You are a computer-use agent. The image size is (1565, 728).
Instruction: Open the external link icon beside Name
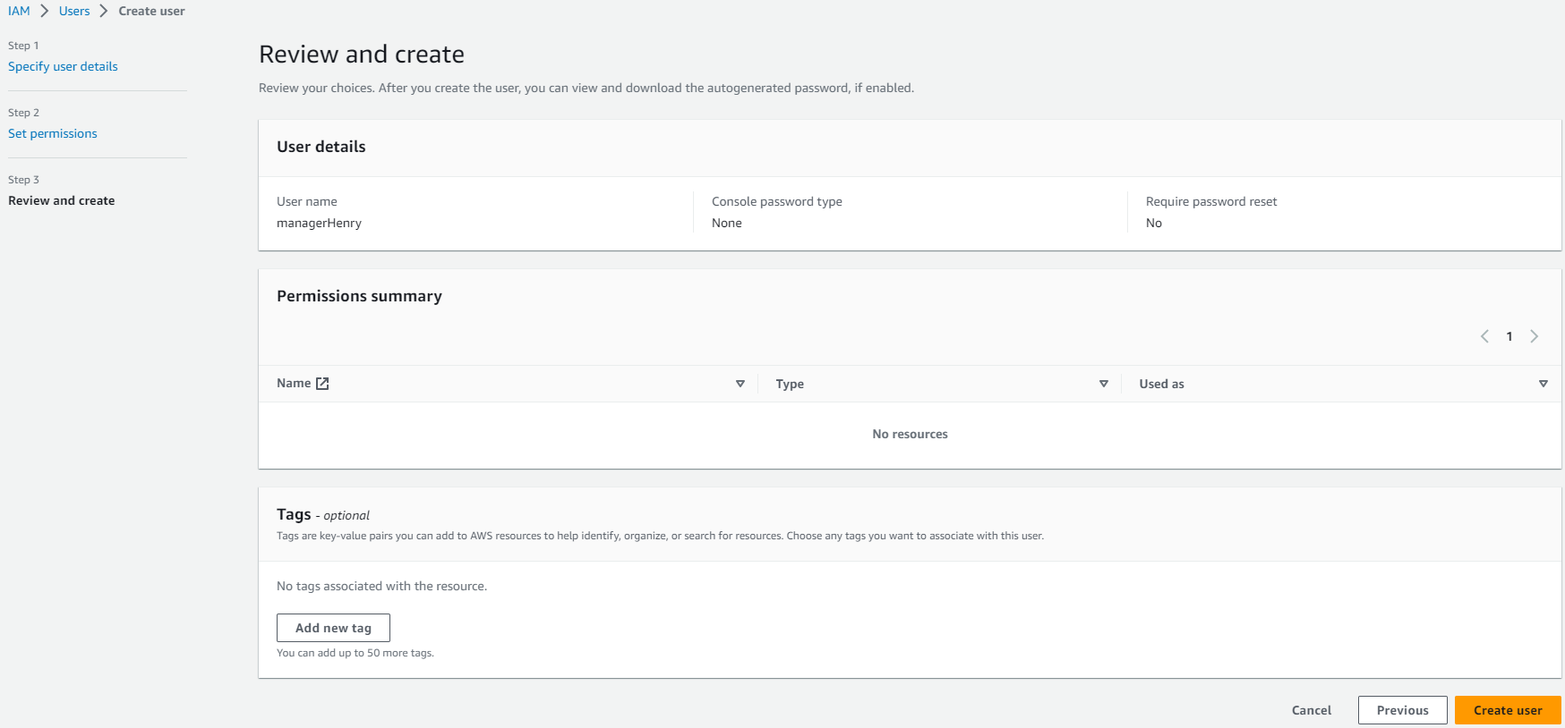[322, 384]
